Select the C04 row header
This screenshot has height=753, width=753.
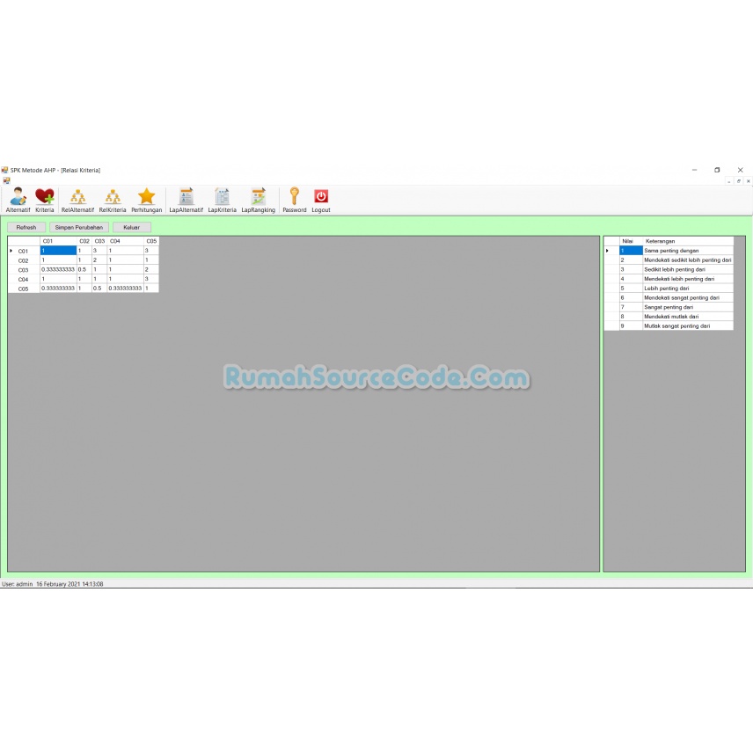[24, 279]
